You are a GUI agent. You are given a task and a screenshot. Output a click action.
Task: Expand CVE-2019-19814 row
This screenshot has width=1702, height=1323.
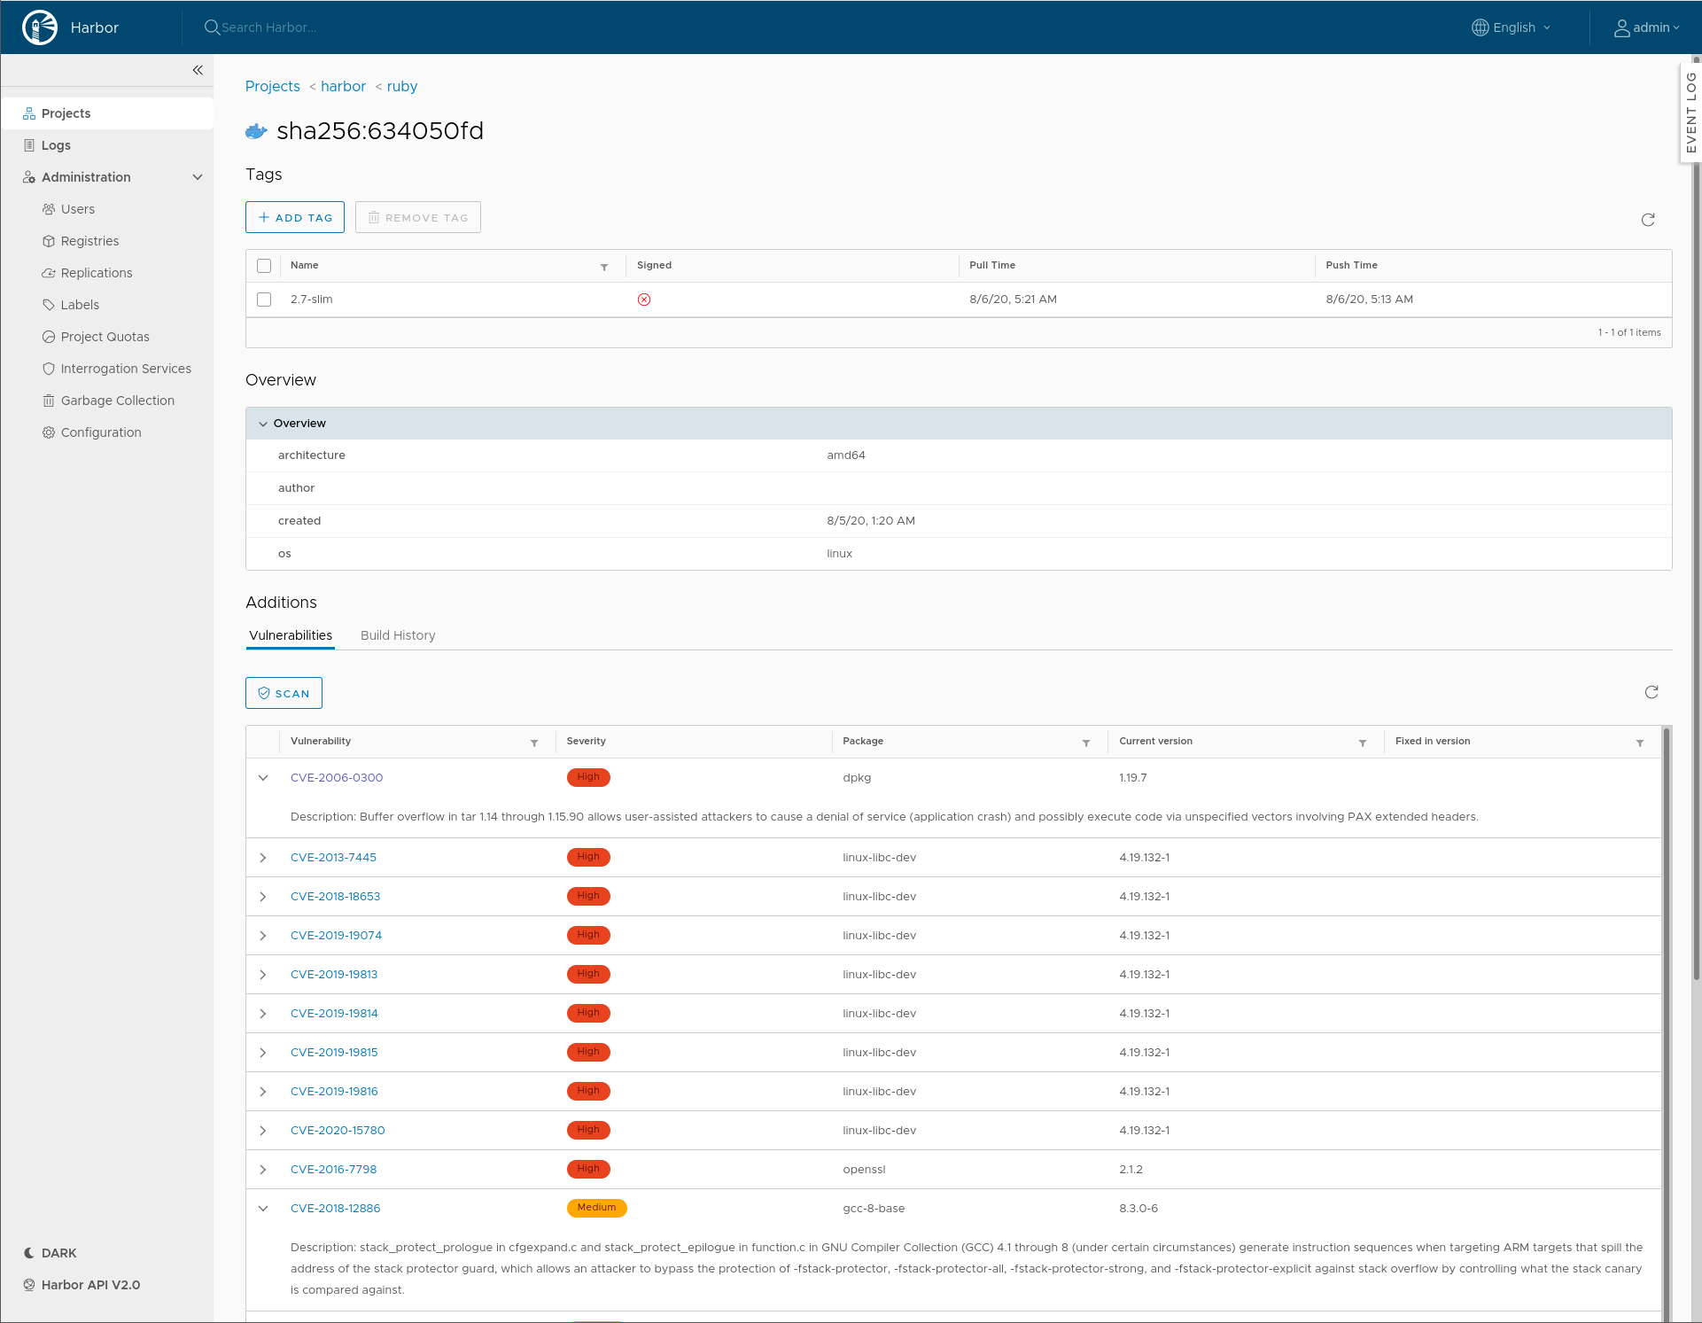pyautogui.click(x=263, y=1014)
